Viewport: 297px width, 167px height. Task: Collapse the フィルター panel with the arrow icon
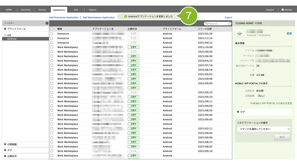pos(47,23)
